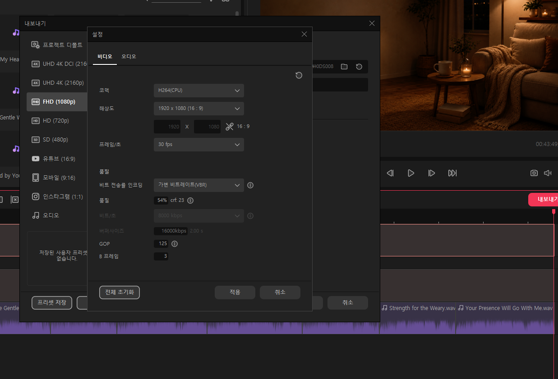The height and width of the screenshot is (379, 558).
Task: Play the preview video
Action: [411, 173]
